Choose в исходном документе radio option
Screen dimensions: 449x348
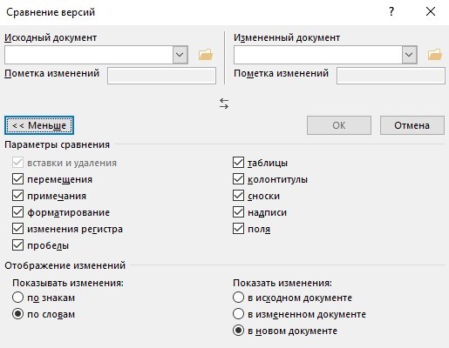click(x=238, y=298)
